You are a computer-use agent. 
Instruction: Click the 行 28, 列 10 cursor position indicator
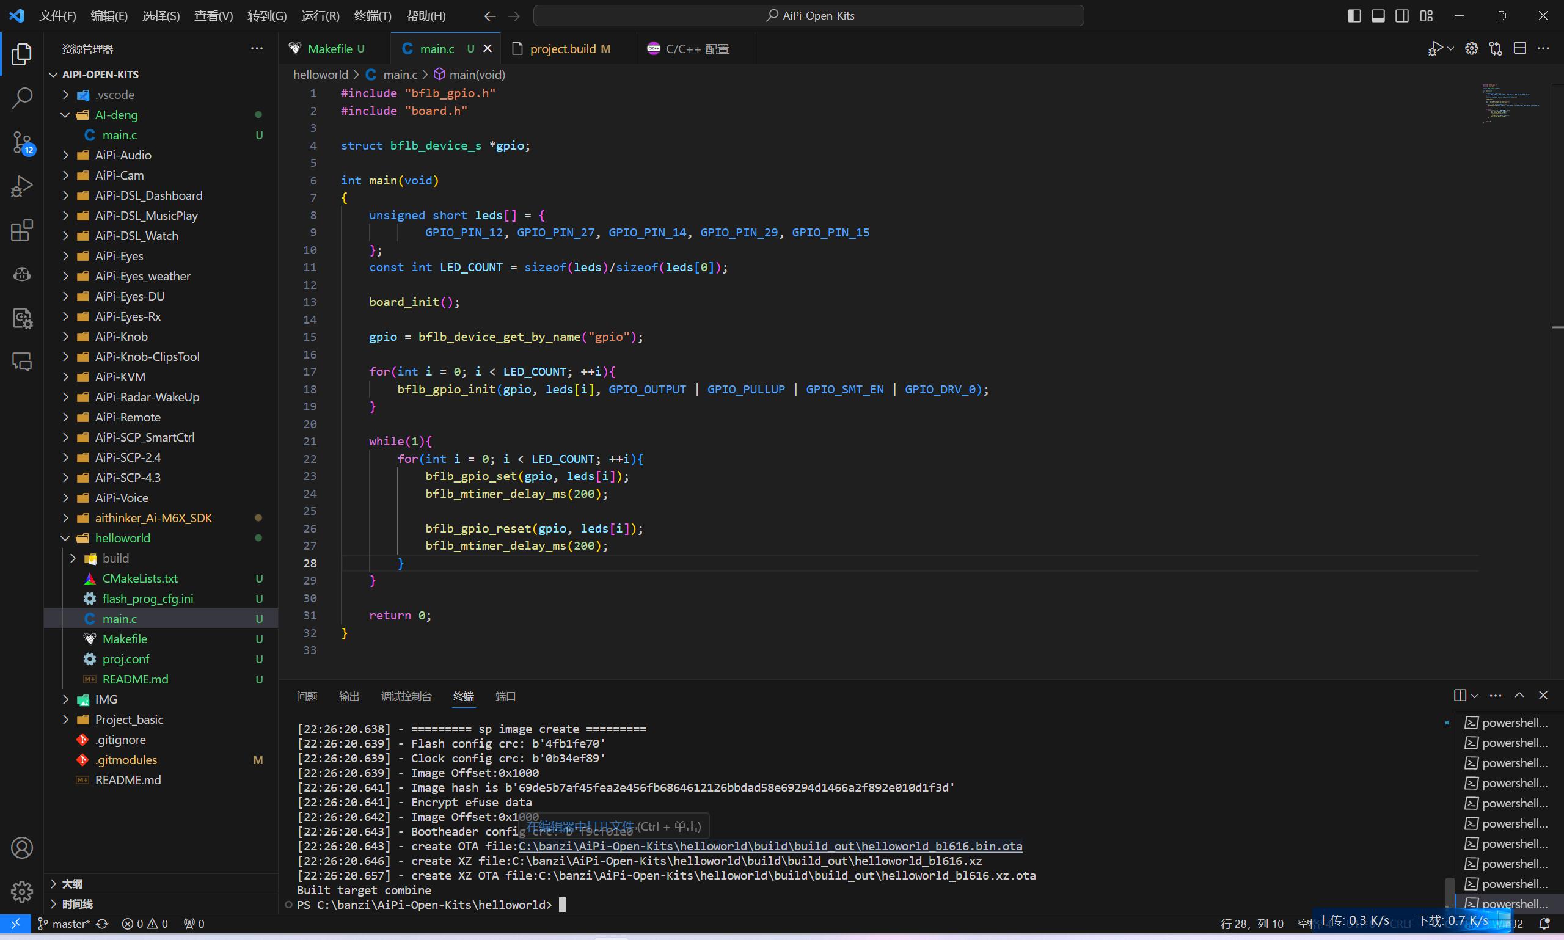pos(1252,924)
